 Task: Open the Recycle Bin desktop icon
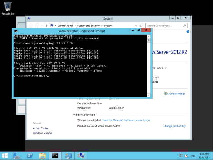pos(8,8)
